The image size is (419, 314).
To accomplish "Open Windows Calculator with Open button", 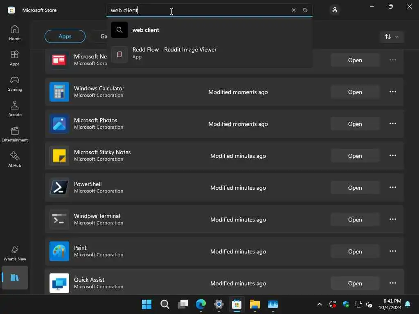I will [x=355, y=92].
